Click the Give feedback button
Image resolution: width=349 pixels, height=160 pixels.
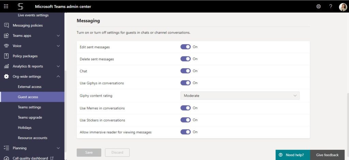[x=327, y=155]
